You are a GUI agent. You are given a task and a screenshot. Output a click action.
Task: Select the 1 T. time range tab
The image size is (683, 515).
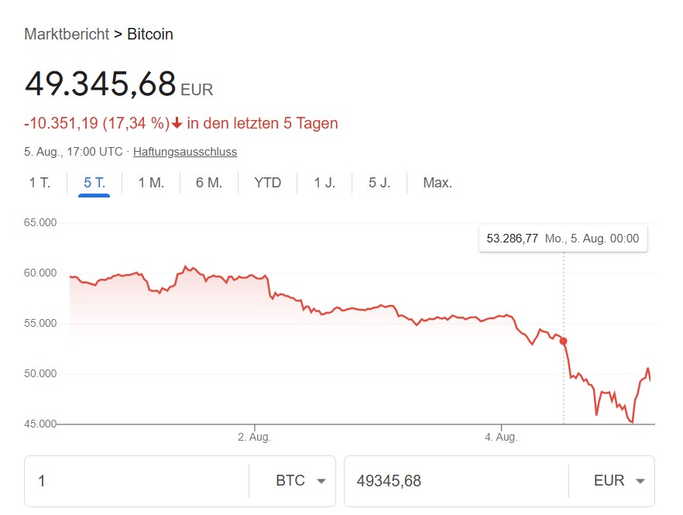click(x=39, y=184)
